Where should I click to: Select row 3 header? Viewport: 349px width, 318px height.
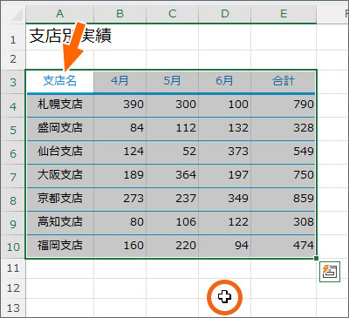13,82
